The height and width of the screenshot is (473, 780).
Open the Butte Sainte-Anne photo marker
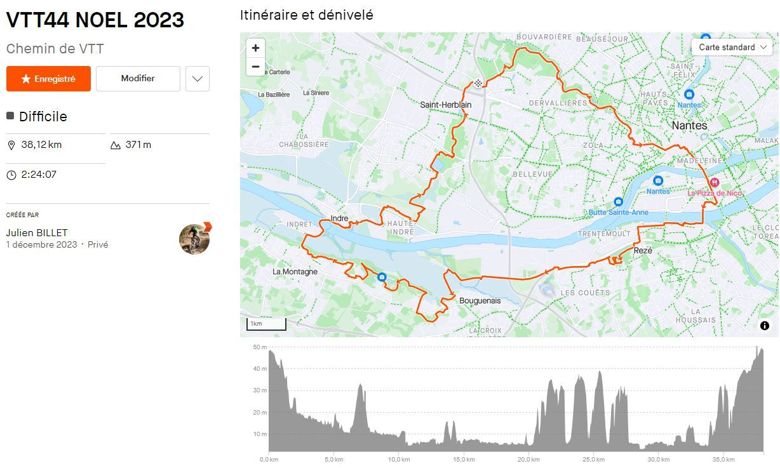(x=618, y=202)
